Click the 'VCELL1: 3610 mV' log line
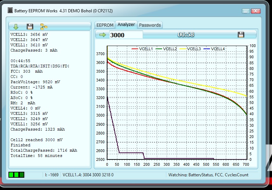 29,45
